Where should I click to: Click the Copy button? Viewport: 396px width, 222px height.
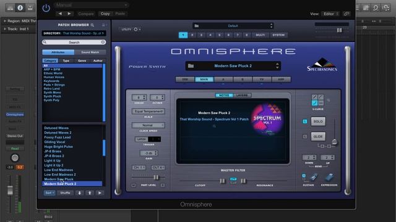(105, 14)
